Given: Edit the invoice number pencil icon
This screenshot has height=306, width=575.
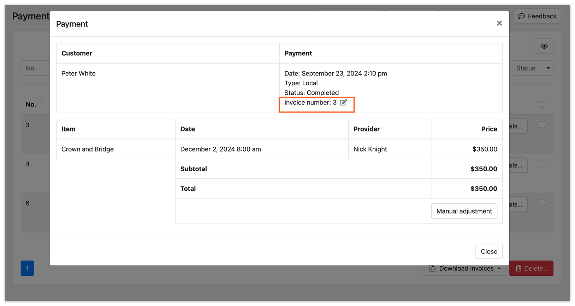Looking at the screenshot, I should tap(343, 103).
